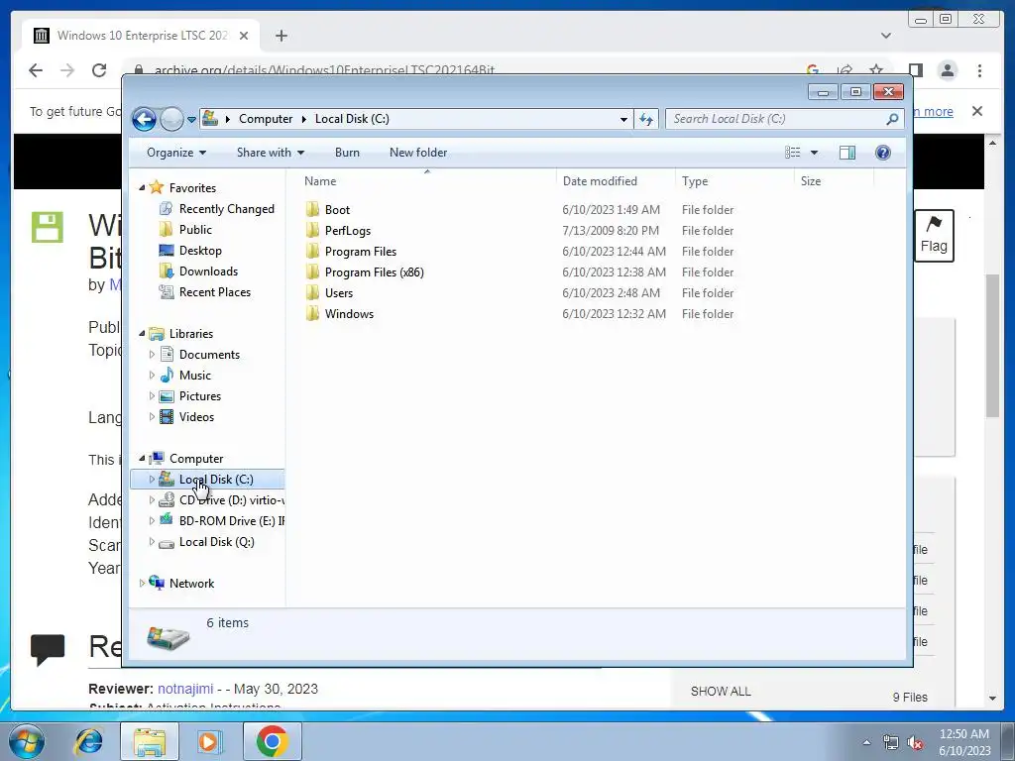
Task: Expand the Network tree node
Action: coord(143,583)
